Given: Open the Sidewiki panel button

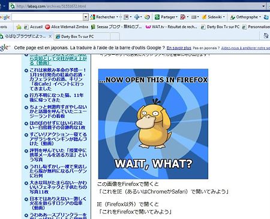Looking at the screenshot, I should coord(212,17).
